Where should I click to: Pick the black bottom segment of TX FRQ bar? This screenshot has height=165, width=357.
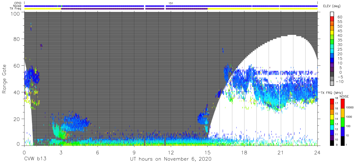pos(332,143)
